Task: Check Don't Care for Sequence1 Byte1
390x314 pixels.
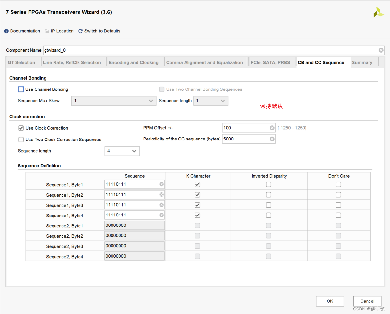Action: pos(338,184)
